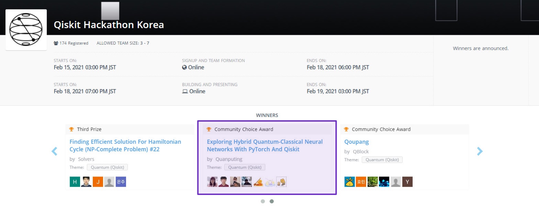Click the Quantum (Qiskit) theme tag under QBlock
Screen dimensions: 539x211
click(382, 160)
